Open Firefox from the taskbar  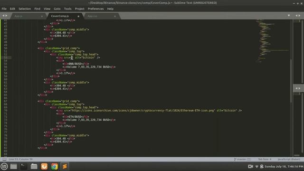coord(44,166)
